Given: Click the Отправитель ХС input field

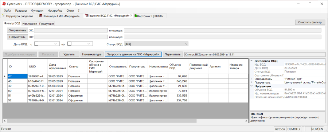Looking at the screenshot, I should click(70, 30).
